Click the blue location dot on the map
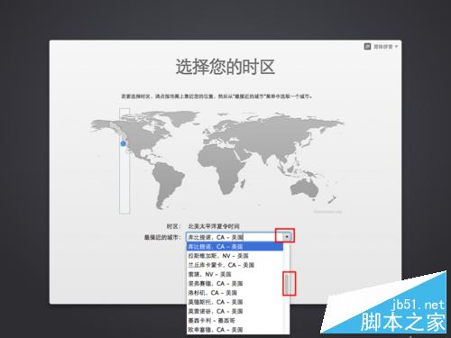 [123, 143]
